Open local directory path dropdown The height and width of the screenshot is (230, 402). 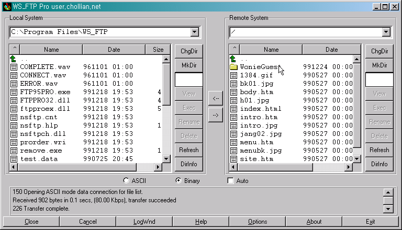(194, 32)
